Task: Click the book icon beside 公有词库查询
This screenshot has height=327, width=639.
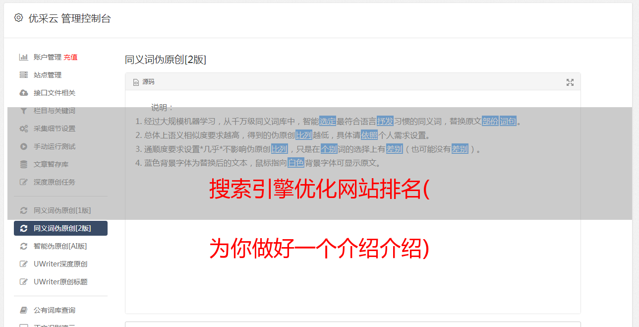Action: (x=23, y=310)
